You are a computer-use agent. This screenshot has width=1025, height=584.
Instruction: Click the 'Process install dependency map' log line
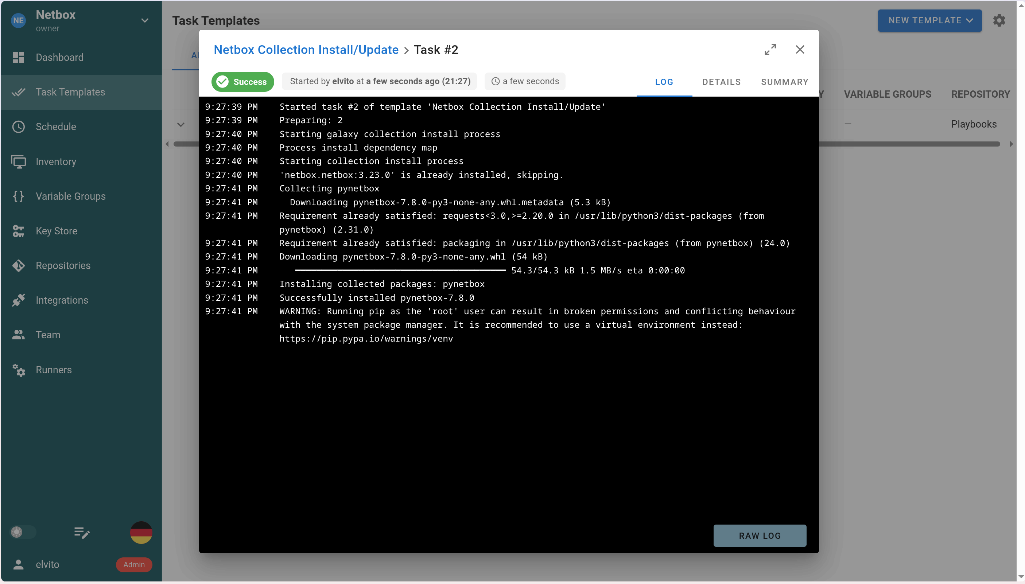point(358,148)
